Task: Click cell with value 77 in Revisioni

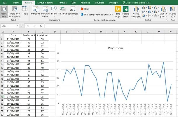Action: coord(42,71)
